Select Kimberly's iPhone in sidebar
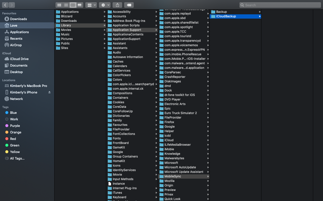Screen dimensions: 323x201 pos(27,92)
